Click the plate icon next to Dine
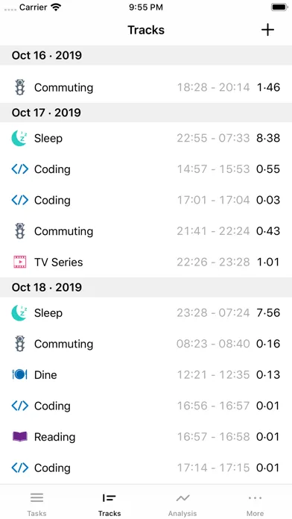Screen dimensions: 292x519 [x=19, y=374]
